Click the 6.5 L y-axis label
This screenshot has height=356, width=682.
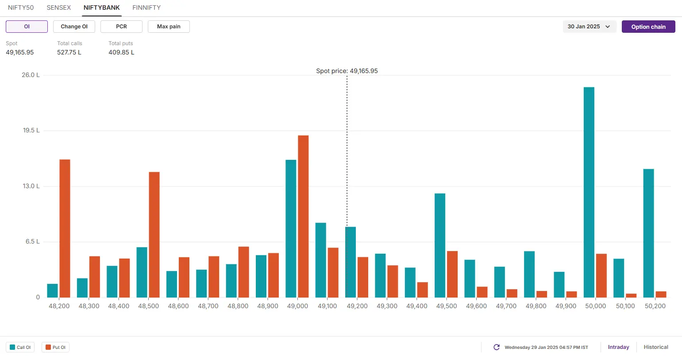pyautogui.click(x=32, y=241)
